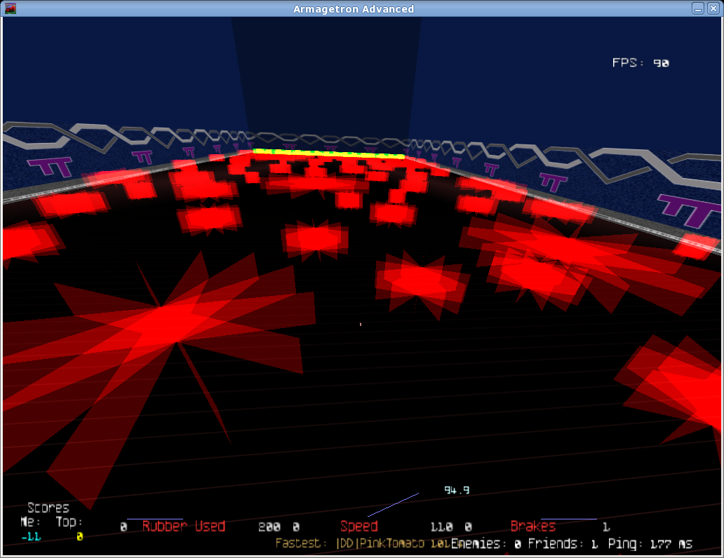Click the Rubber Used gauge bar
Image resolution: width=724 pixels, height=558 pixels.
[x=154, y=519]
